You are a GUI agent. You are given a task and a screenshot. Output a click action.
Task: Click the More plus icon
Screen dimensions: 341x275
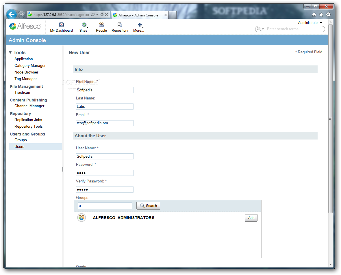tap(140, 25)
